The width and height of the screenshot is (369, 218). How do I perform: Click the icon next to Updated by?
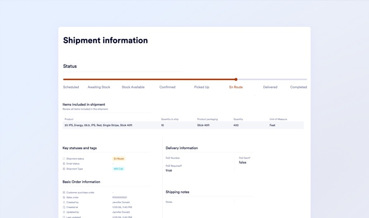pos(64,212)
